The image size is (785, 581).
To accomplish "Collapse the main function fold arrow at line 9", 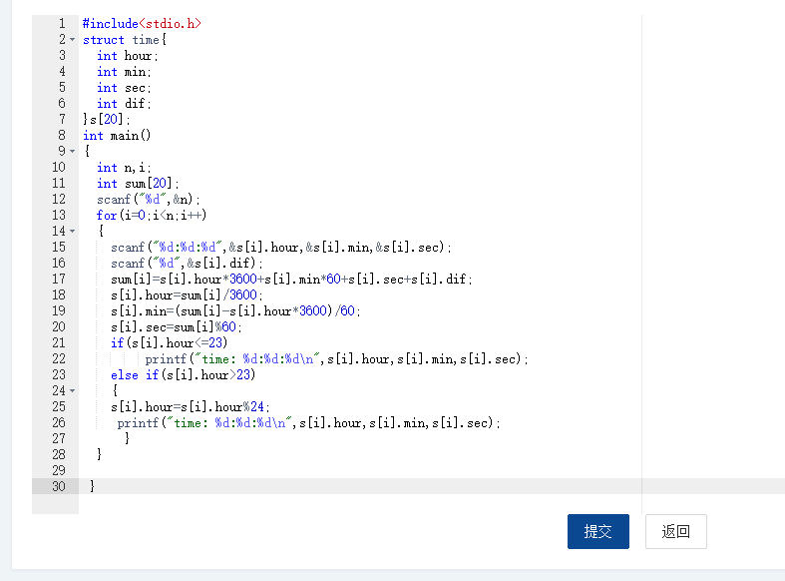I will coord(73,151).
